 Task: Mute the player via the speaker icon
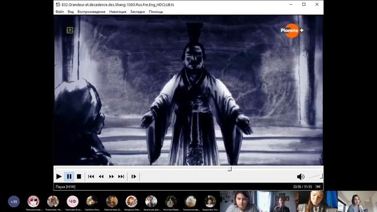[x=300, y=177]
